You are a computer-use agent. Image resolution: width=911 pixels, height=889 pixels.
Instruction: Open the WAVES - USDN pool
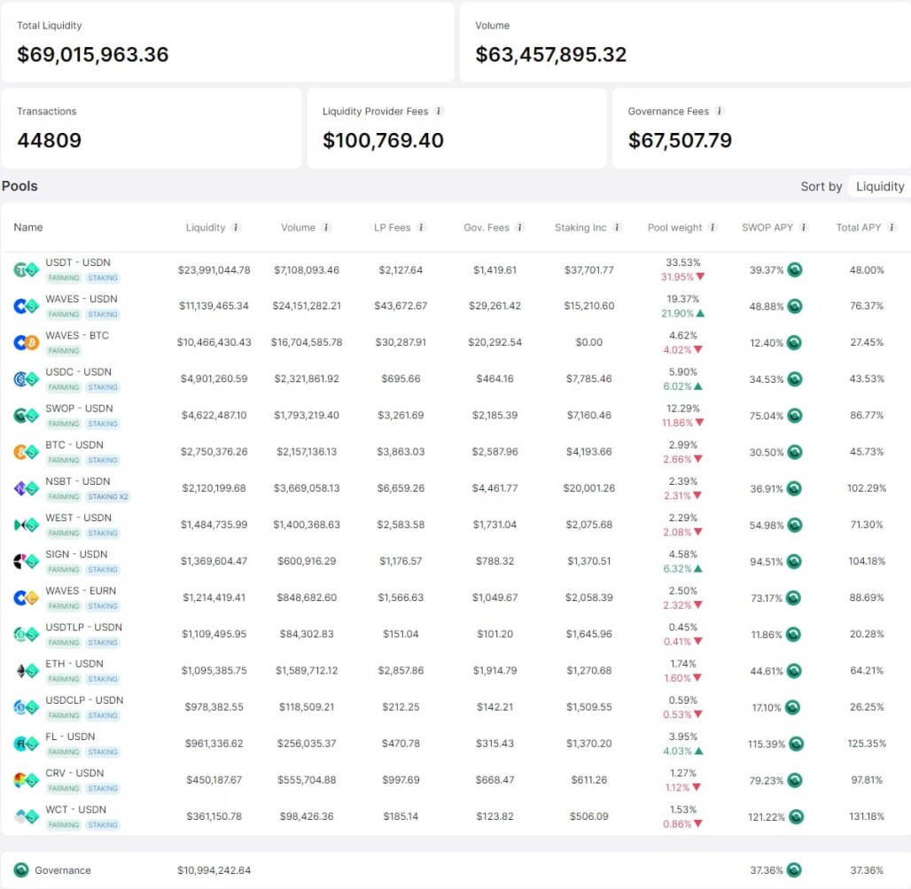[455, 306]
